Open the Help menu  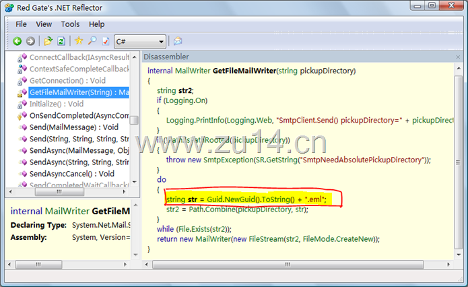[97, 24]
